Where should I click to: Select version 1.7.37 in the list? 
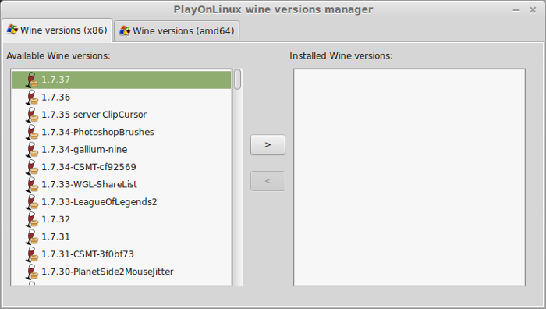(121, 80)
